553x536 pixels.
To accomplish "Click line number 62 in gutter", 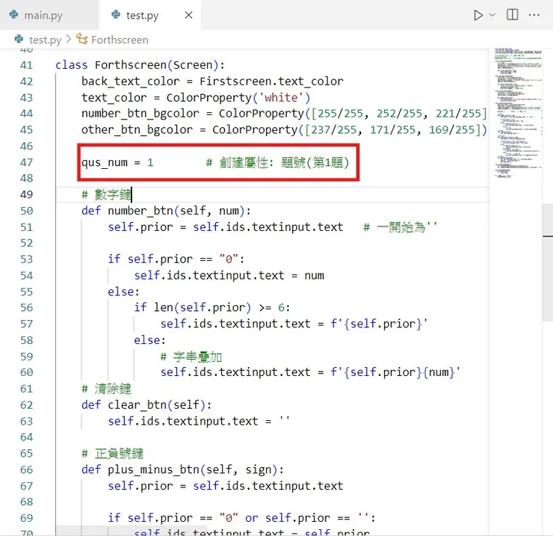I will coord(26,405).
